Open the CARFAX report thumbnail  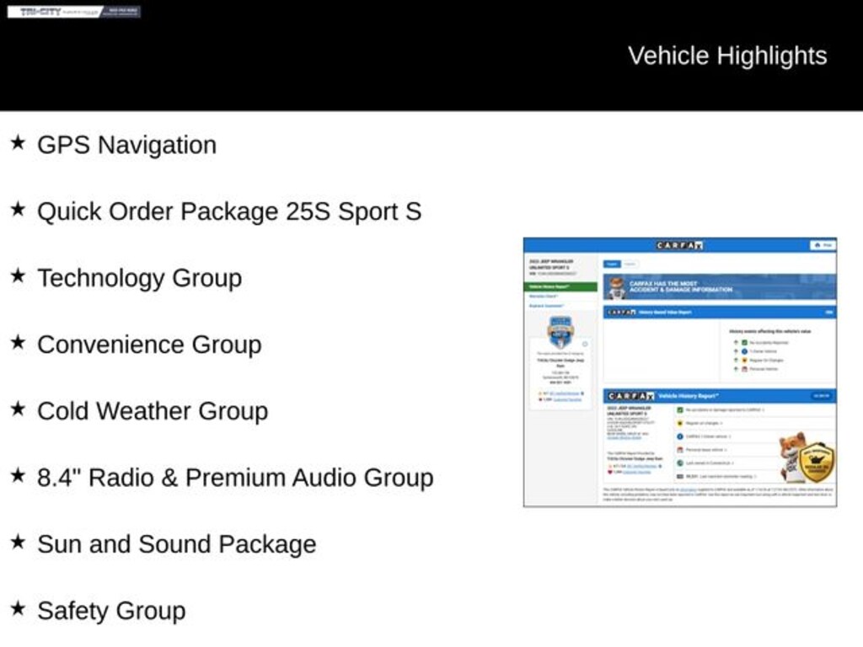click(x=679, y=372)
